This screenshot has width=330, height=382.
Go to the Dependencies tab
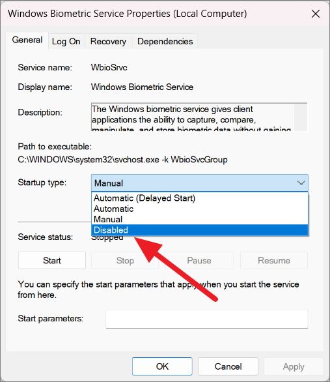click(x=165, y=42)
